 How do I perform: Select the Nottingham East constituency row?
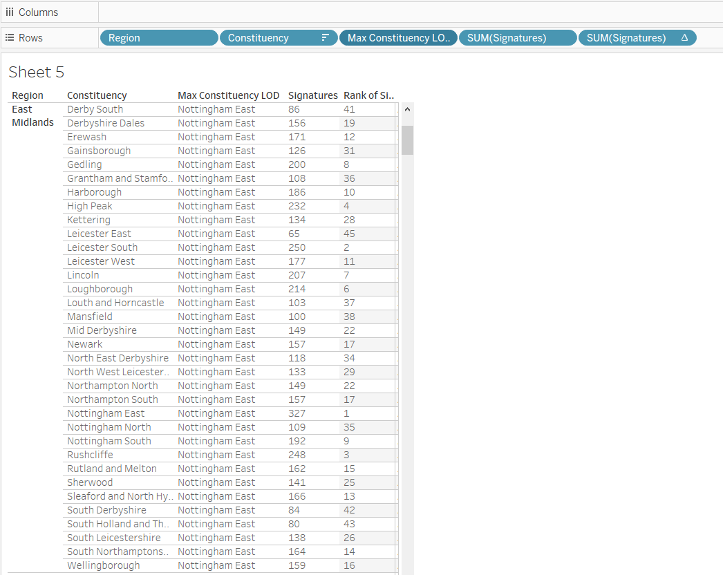[105, 413]
